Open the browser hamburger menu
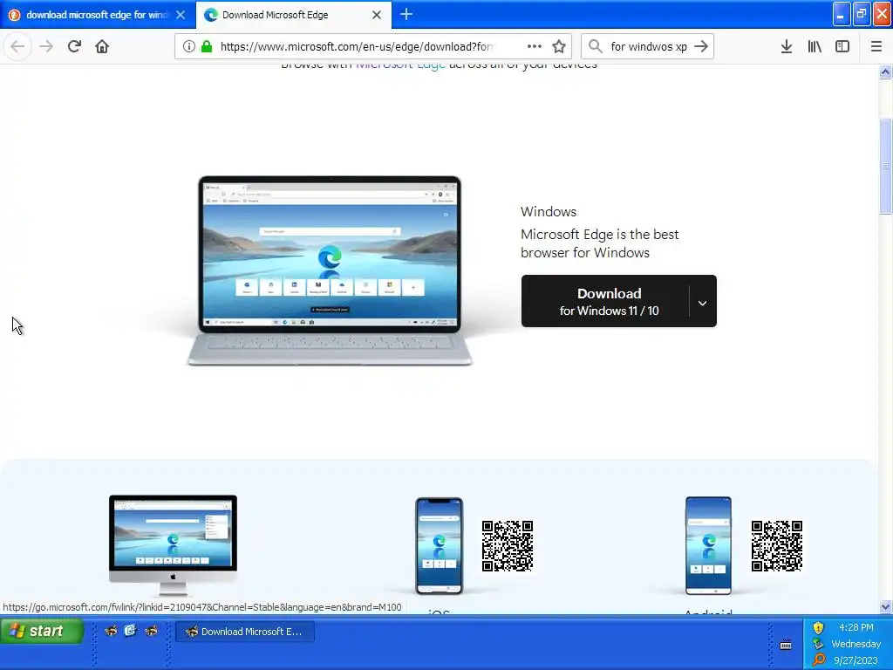Viewport: 893px width, 670px height. pyautogui.click(x=876, y=46)
